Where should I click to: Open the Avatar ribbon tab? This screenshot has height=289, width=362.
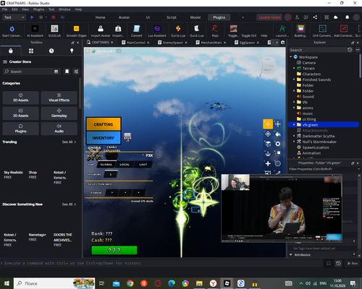point(124,17)
